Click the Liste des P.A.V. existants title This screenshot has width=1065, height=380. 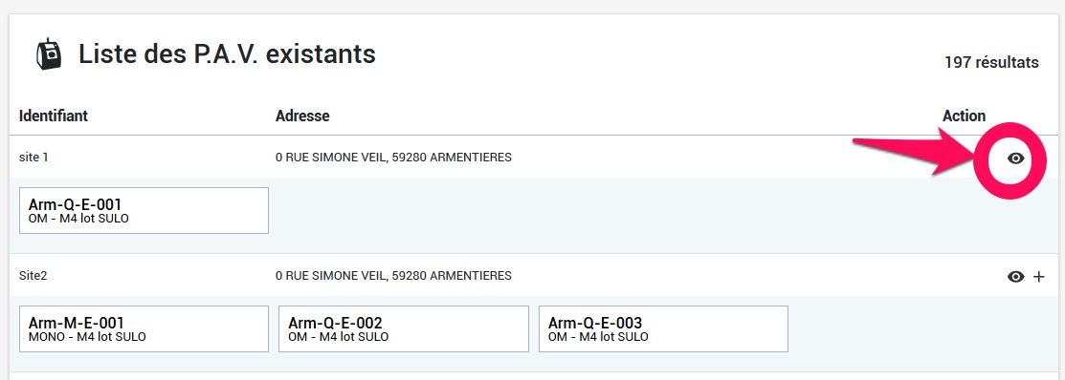click(x=227, y=53)
